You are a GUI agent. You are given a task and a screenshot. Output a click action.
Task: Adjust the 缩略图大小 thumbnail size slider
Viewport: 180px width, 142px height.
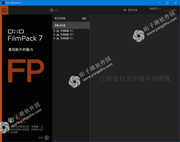[x=169, y=10]
